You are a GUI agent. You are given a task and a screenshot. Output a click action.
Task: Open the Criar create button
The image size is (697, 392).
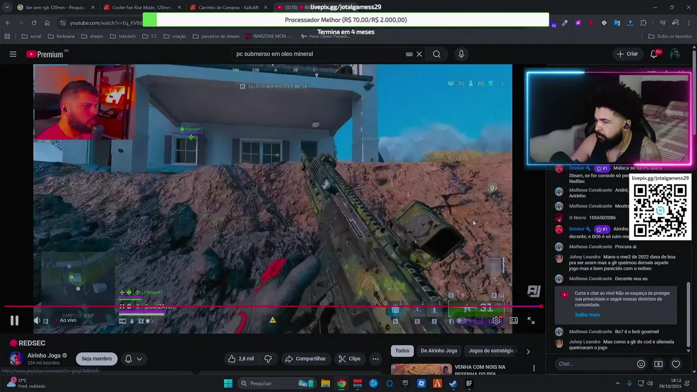[x=627, y=54]
